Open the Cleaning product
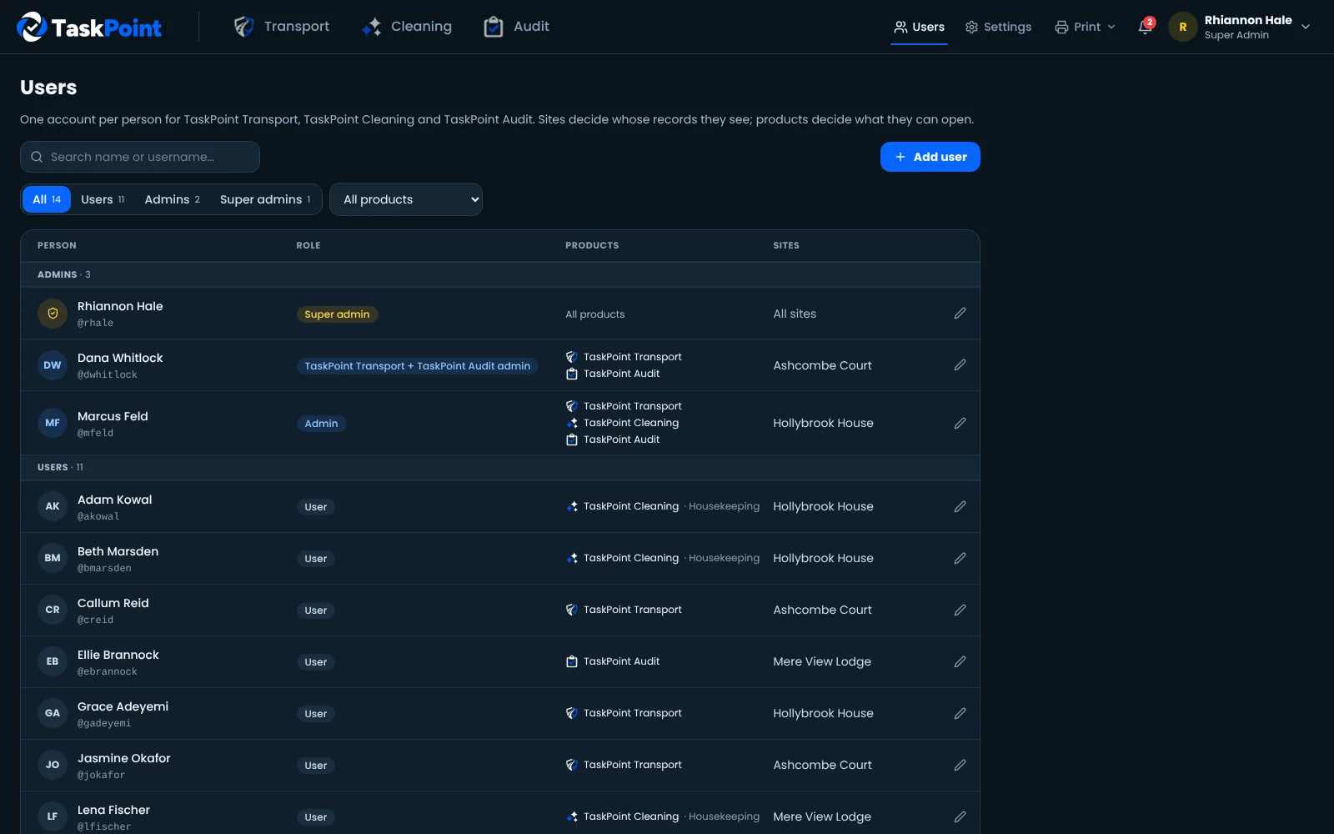 407,27
